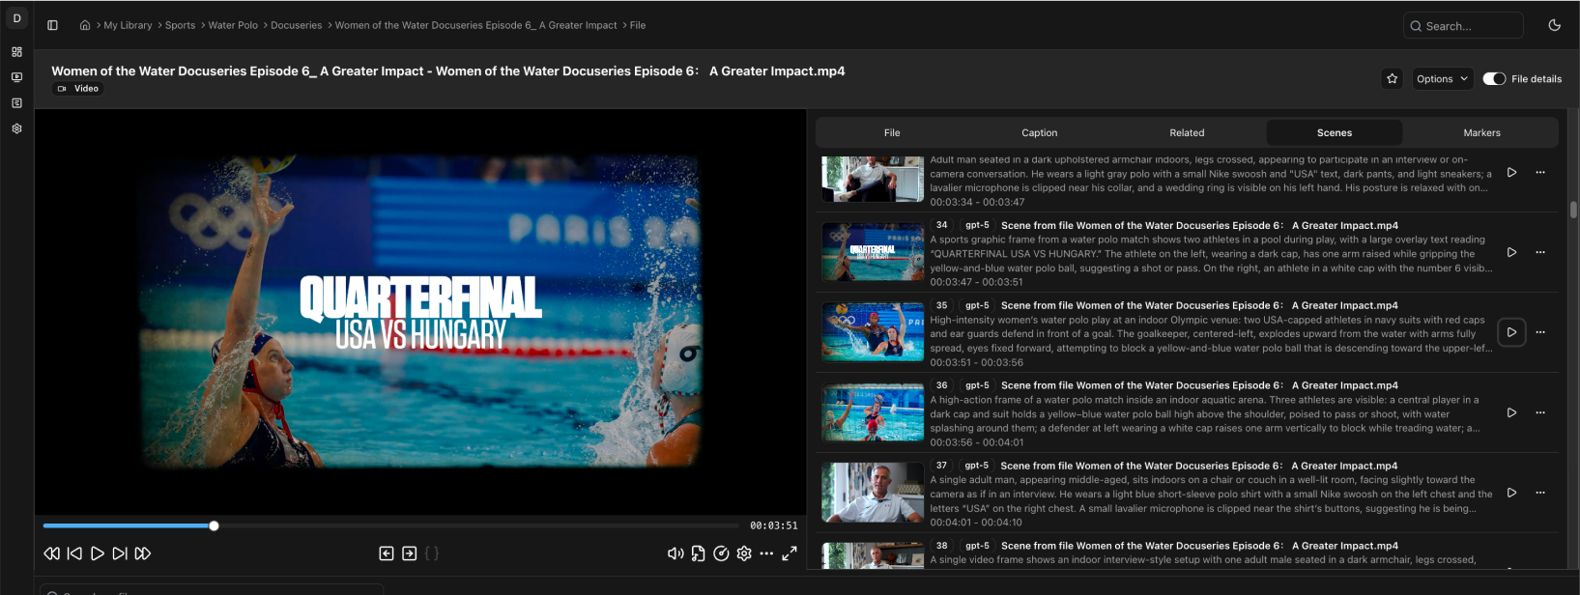
Task: Play the video
Action: click(x=97, y=553)
